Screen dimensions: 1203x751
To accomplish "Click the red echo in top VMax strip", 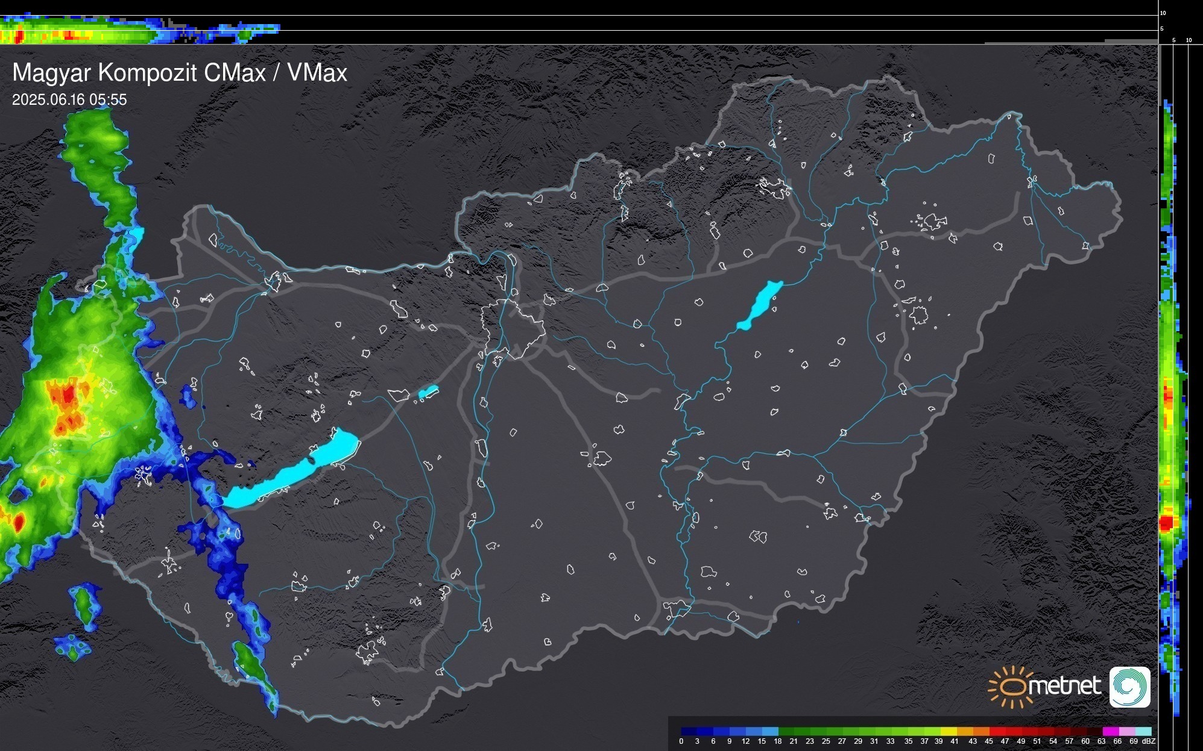I will 18,36.
